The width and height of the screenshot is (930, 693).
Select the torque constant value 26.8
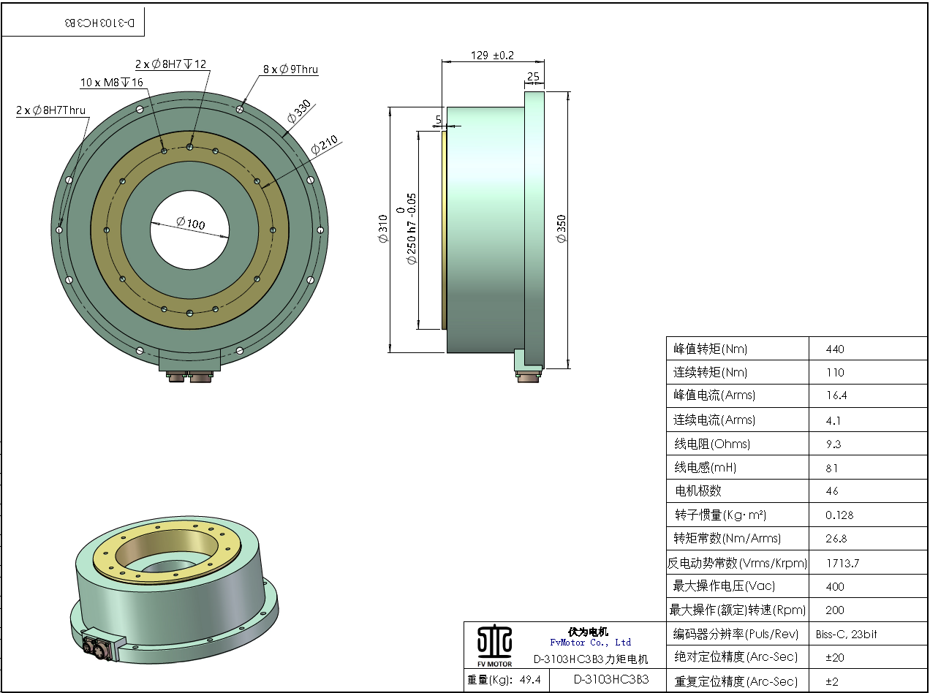pos(836,539)
